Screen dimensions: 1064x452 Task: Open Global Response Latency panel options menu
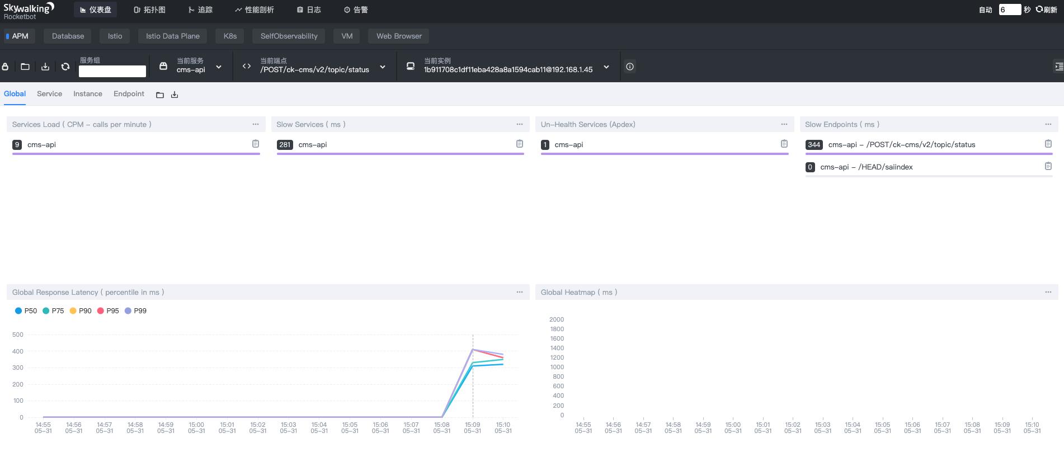click(520, 292)
